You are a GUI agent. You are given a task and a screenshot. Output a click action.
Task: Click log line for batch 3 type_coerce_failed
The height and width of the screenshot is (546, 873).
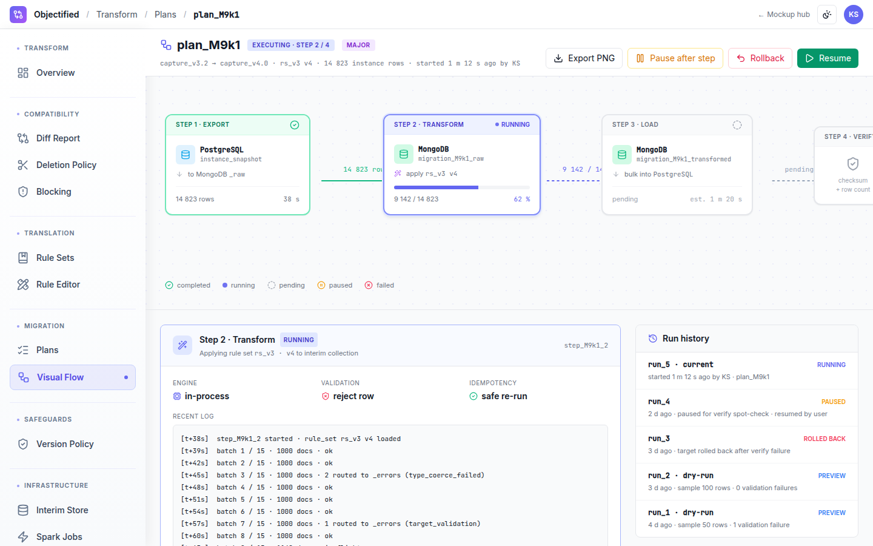(x=333, y=475)
